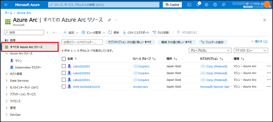Click the サブスクリプション filter pill
Viewport: 273px width, 122px height.
(x=130, y=42)
